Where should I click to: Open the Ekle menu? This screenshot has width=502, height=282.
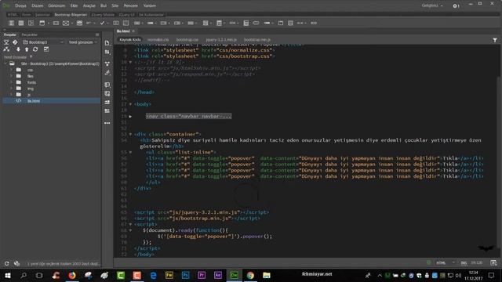point(74,5)
